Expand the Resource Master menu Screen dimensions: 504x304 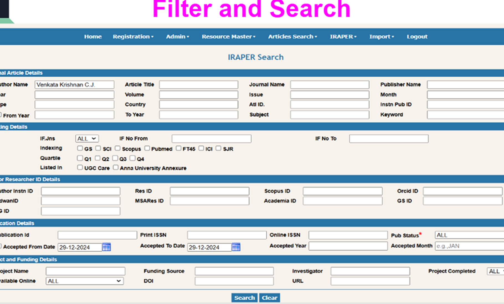tap(228, 37)
